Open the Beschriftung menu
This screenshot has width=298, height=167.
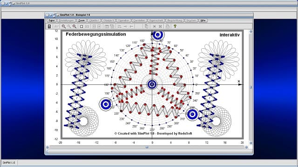(x=175, y=20)
